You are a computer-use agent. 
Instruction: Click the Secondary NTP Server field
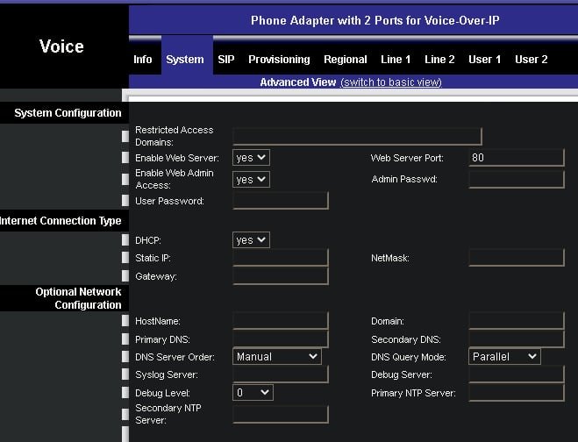point(281,414)
